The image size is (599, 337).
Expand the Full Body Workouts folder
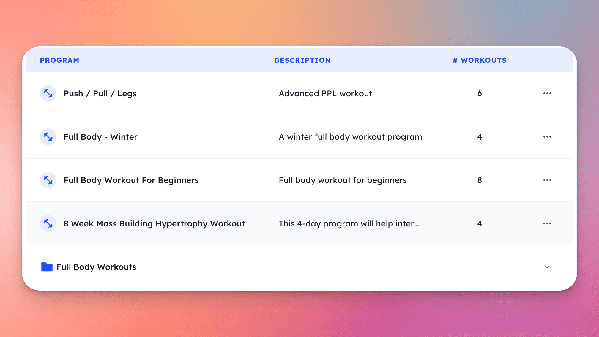pos(547,267)
